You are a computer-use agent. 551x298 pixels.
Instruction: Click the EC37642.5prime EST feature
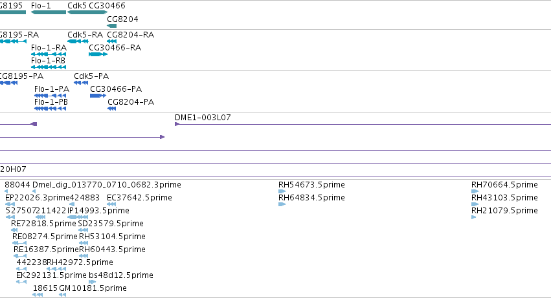point(111,204)
